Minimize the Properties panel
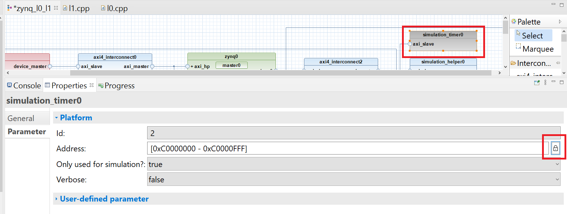The height and width of the screenshot is (214, 567). (x=553, y=82)
